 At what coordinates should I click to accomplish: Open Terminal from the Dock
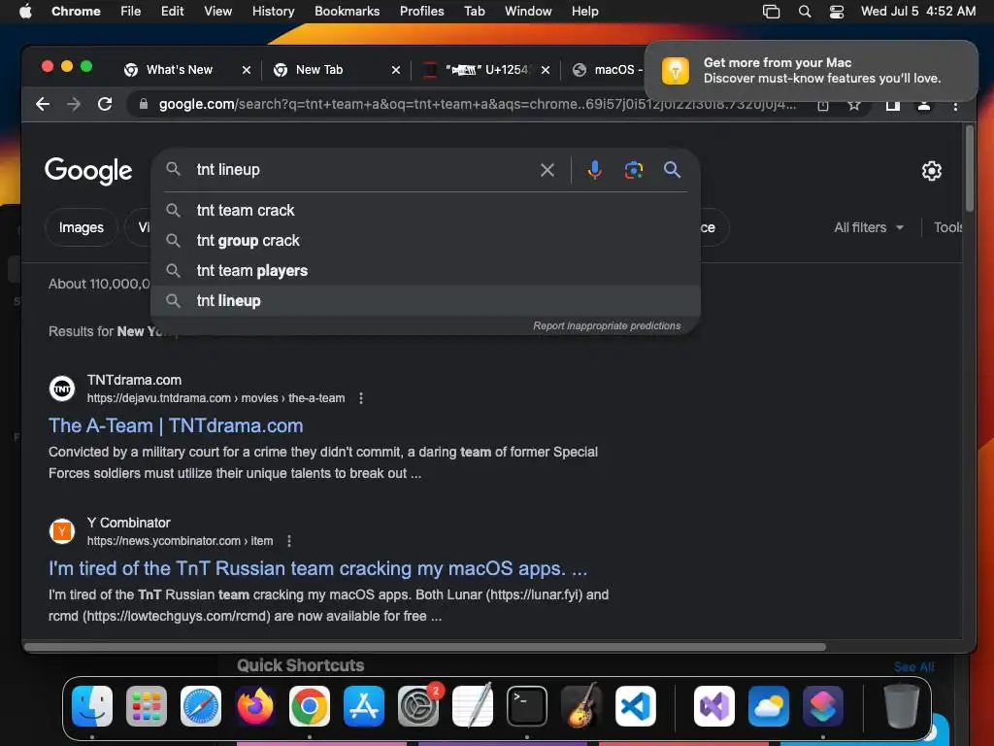(527, 705)
